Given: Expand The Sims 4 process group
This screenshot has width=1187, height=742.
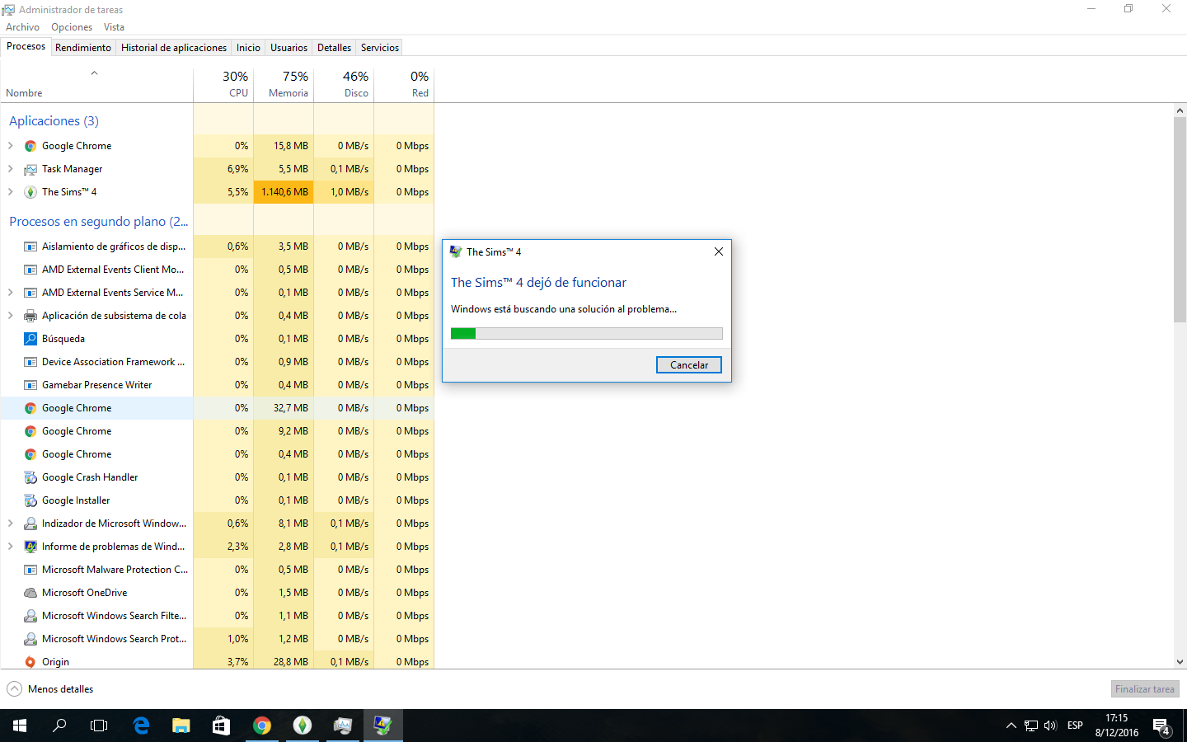Looking at the screenshot, I should pyautogui.click(x=10, y=192).
